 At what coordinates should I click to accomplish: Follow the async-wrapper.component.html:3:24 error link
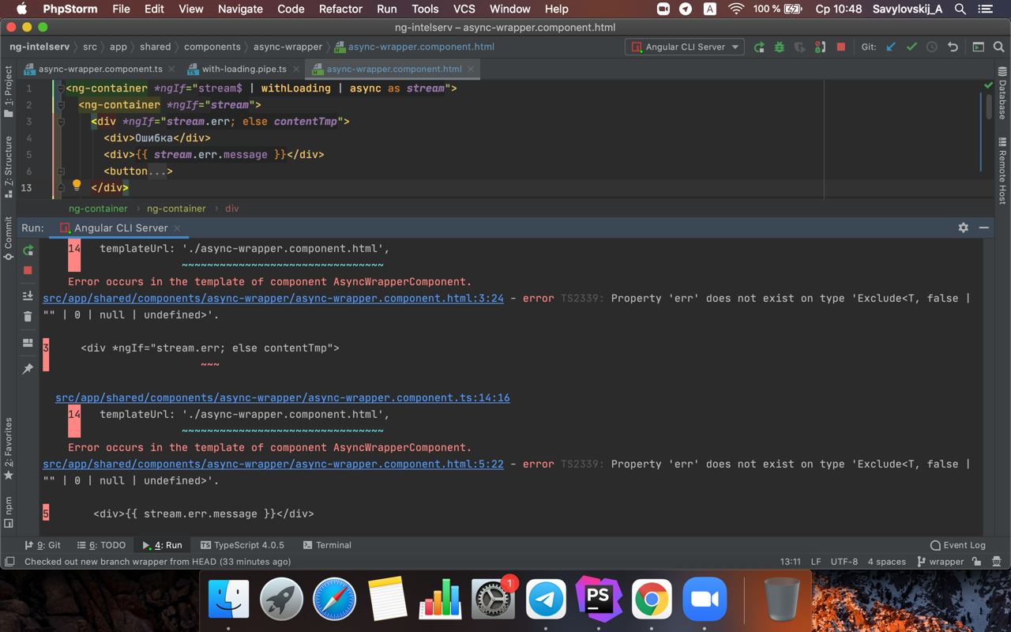tap(273, 298)
